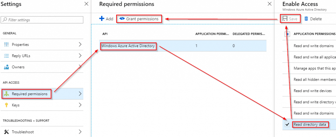Click the Properties sliders icon
Image resolution: width=336 pixels, height=137 pixels.
(x=7, y=44)
